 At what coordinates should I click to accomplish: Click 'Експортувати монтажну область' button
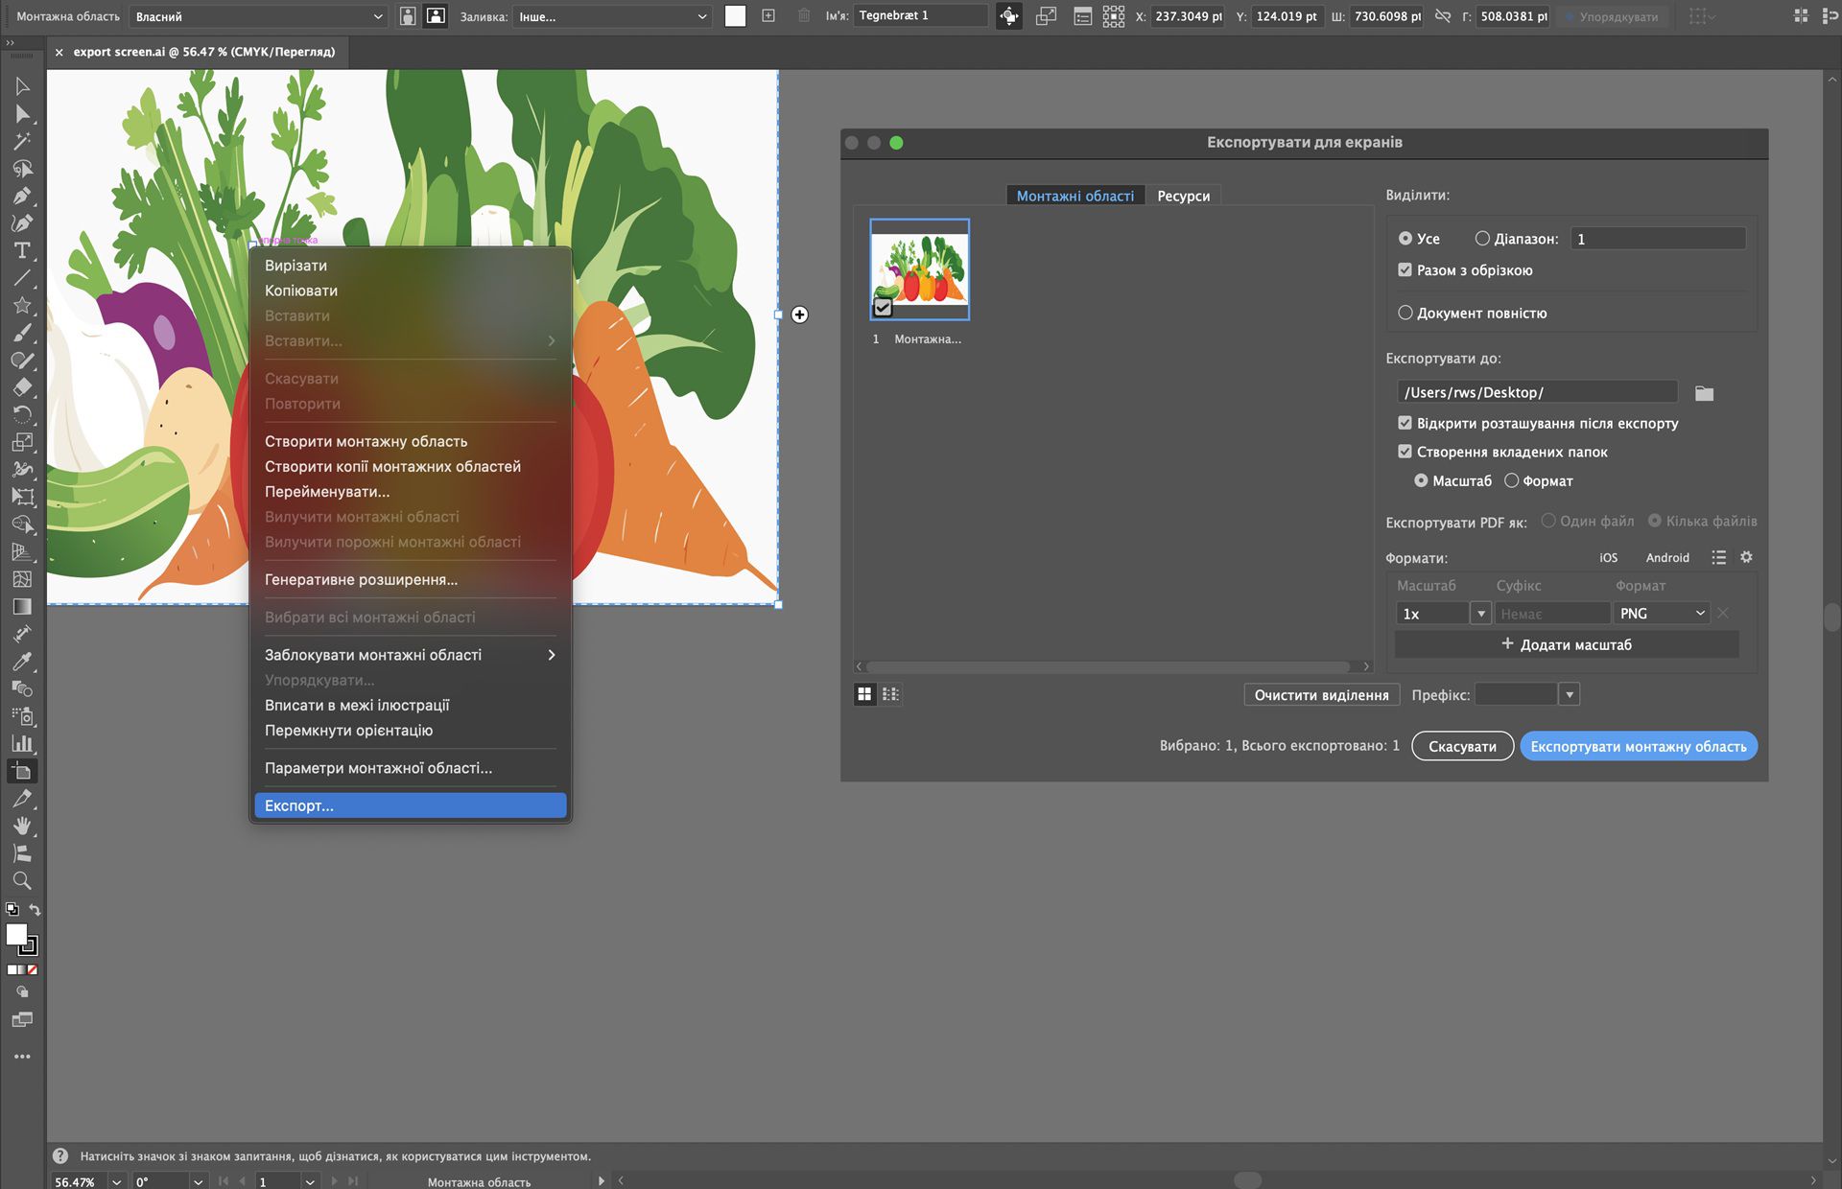[x=1638, y=746]
